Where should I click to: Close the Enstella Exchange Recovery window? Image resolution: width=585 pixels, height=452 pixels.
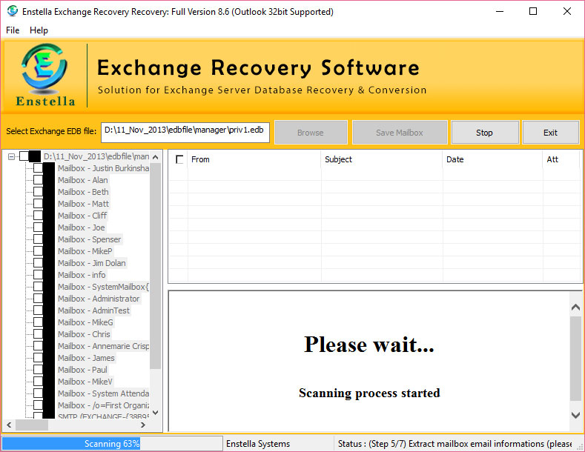(x=567, y=12)
